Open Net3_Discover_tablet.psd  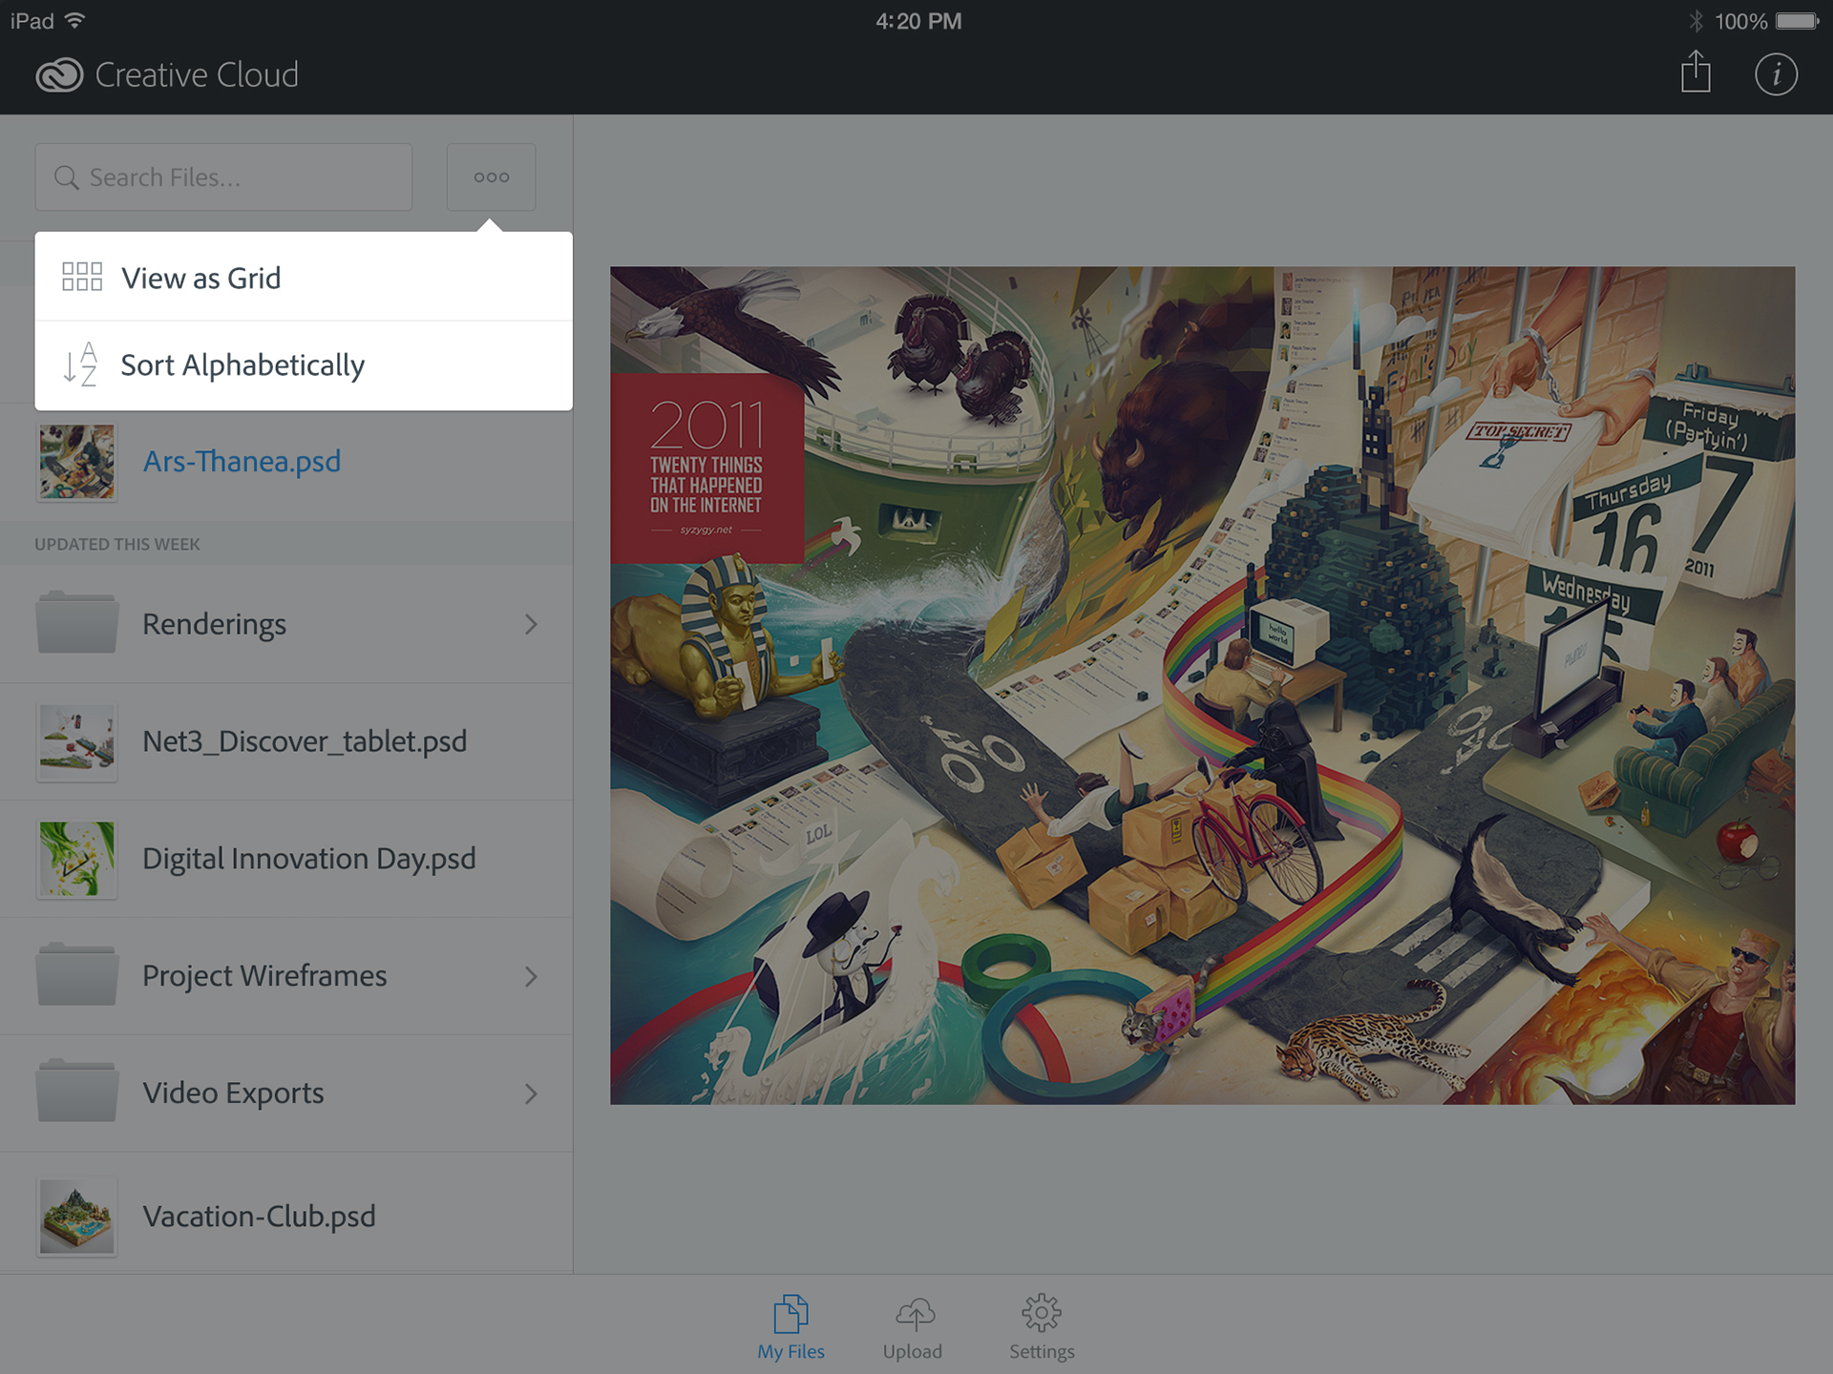pos(286,741)
